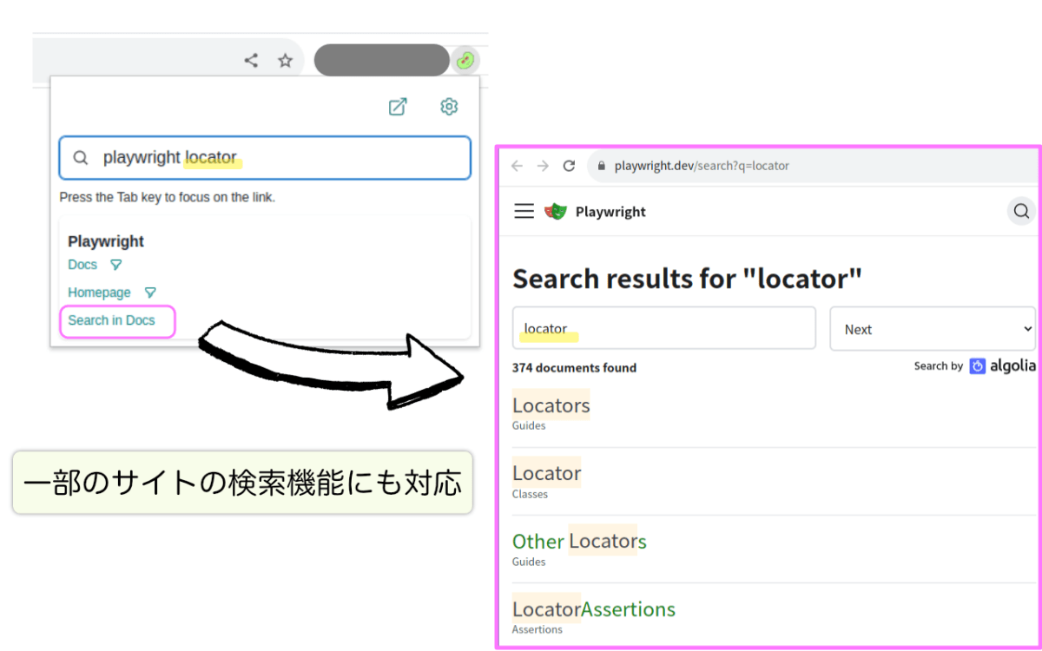Viewport: 1042px width, 651px height.
Task: Reload the playwright.dev page
Action: pyautogui.click(x=570, y=166)
